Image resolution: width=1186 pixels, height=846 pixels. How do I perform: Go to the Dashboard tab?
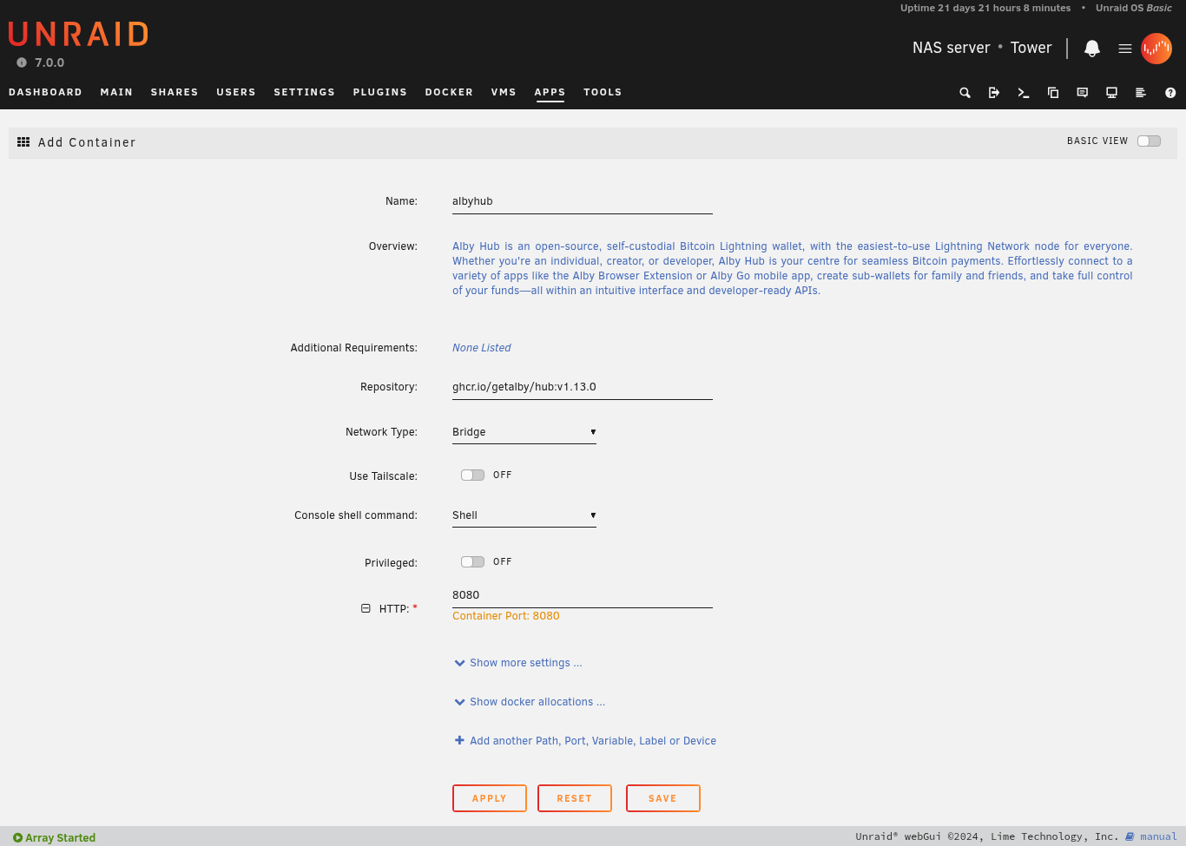coord(45,92)
